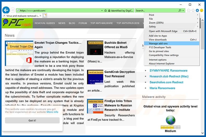Open the Tools gear icon

coord(197,10)
